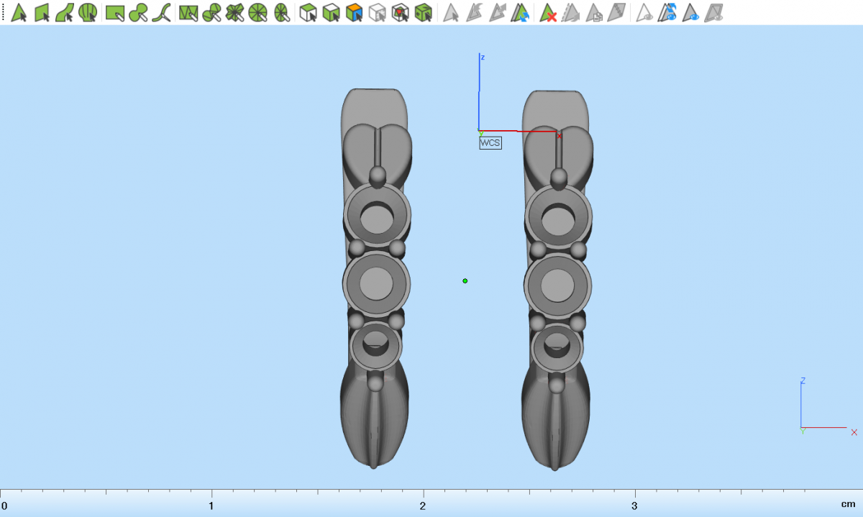This screenshot has width=863, height=517.
Task: Select the greyed-out wireframe cube tool
Action: [x=378, y=12]
